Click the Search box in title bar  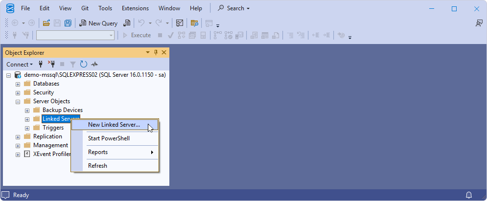234,8
